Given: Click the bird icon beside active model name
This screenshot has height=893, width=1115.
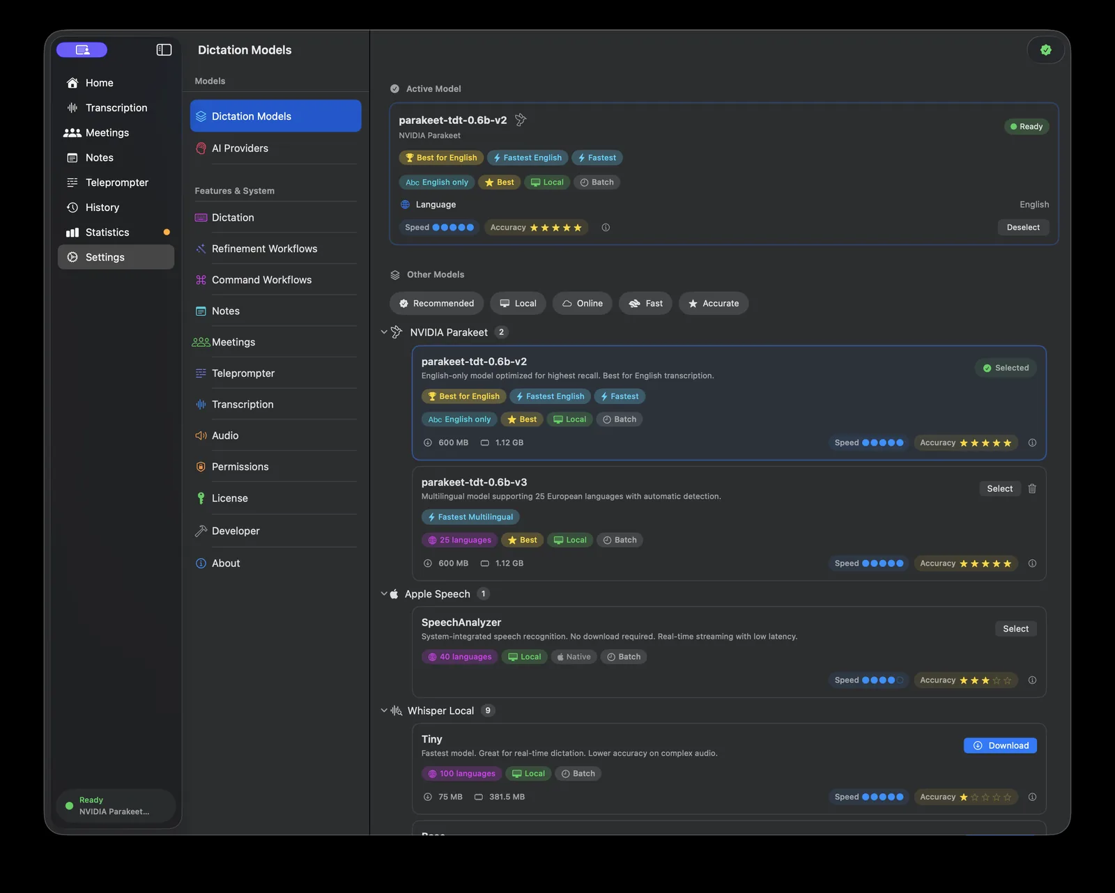Looking at the screenshot, I should click(521, 120).
